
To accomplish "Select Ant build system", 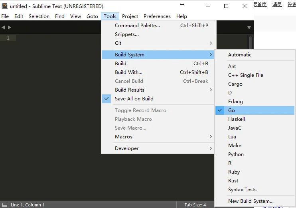I will 255,66.
